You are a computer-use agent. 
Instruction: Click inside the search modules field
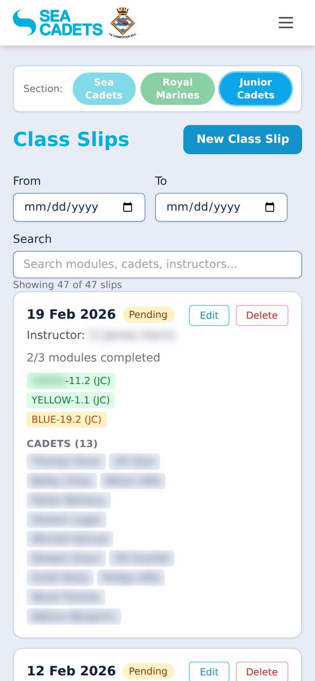[157, 265]
